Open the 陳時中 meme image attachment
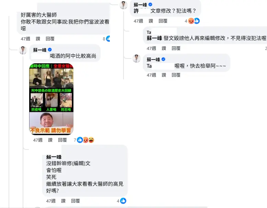Image resolution: width=267 pixels, height=208 pixels. pyautogui.click(x=51, y=99)
